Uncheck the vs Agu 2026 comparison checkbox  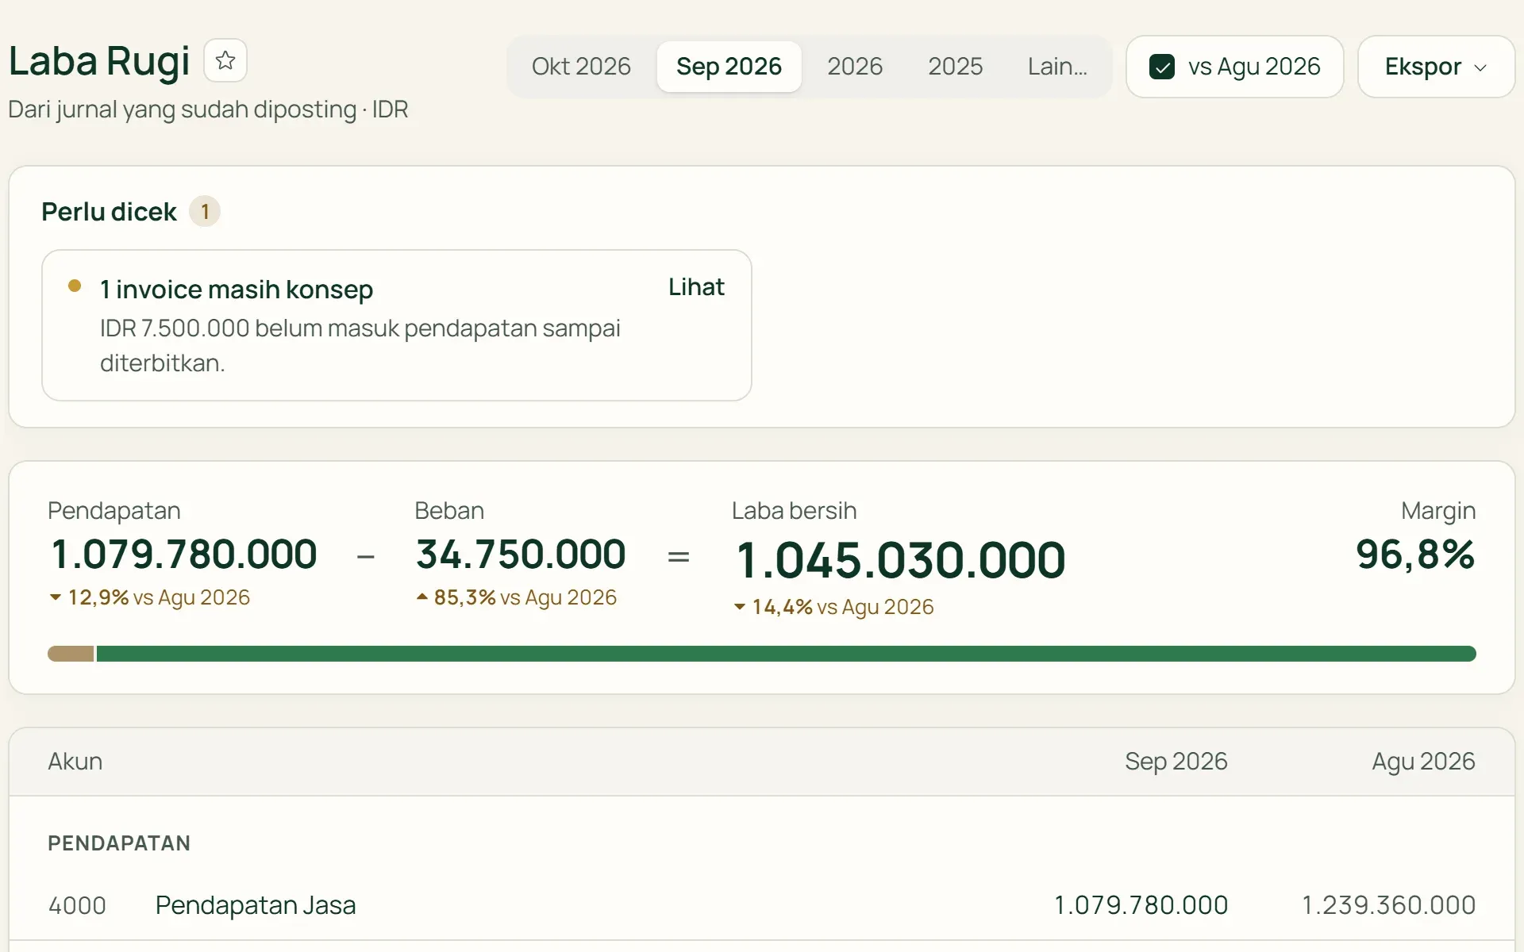(1162, 67)
